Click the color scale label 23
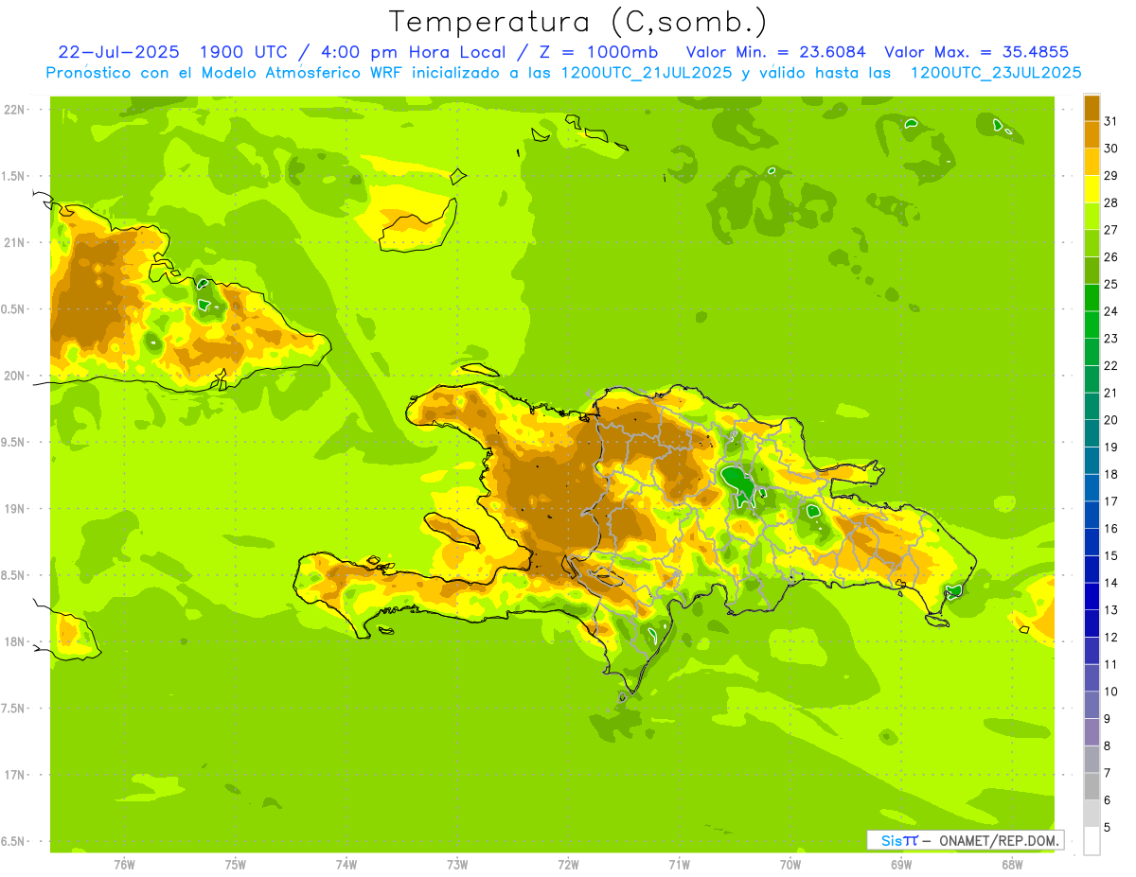1136x877 pixels. [1111, 339]
